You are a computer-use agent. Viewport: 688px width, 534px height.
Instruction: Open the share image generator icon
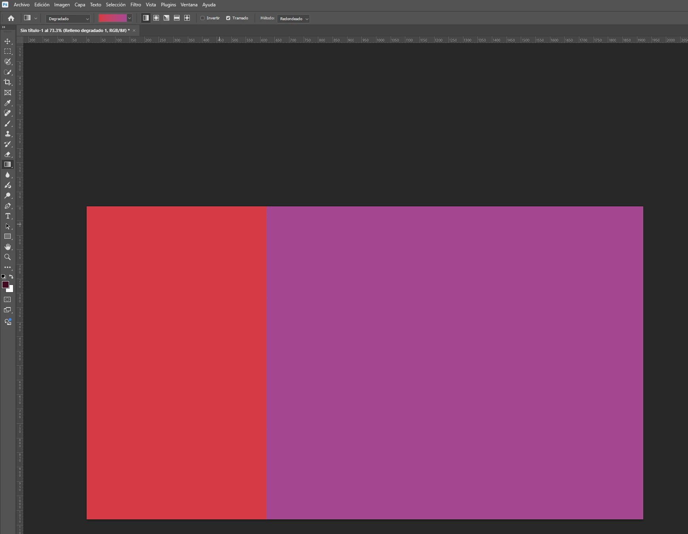pyautogui.click(x=8, y=322)
